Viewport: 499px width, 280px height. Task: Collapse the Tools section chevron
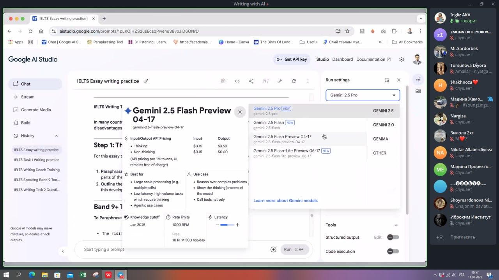point(396,225)
